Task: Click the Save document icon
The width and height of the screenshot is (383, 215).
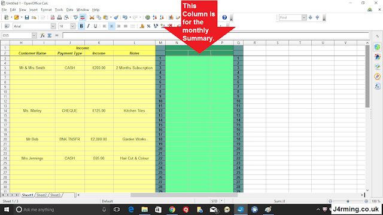Action: [27, 17]
